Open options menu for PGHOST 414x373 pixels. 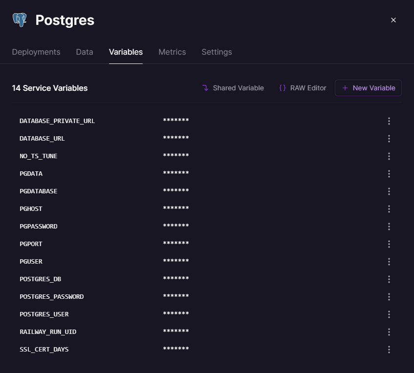[x=389, y=209]
